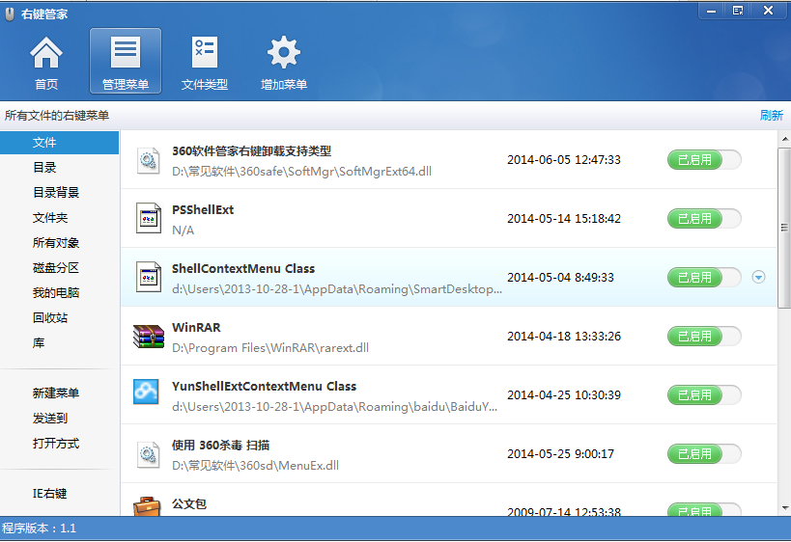791x542 pixels.
Task: Click the WinRAR books icon
Action: pos(149,337)
